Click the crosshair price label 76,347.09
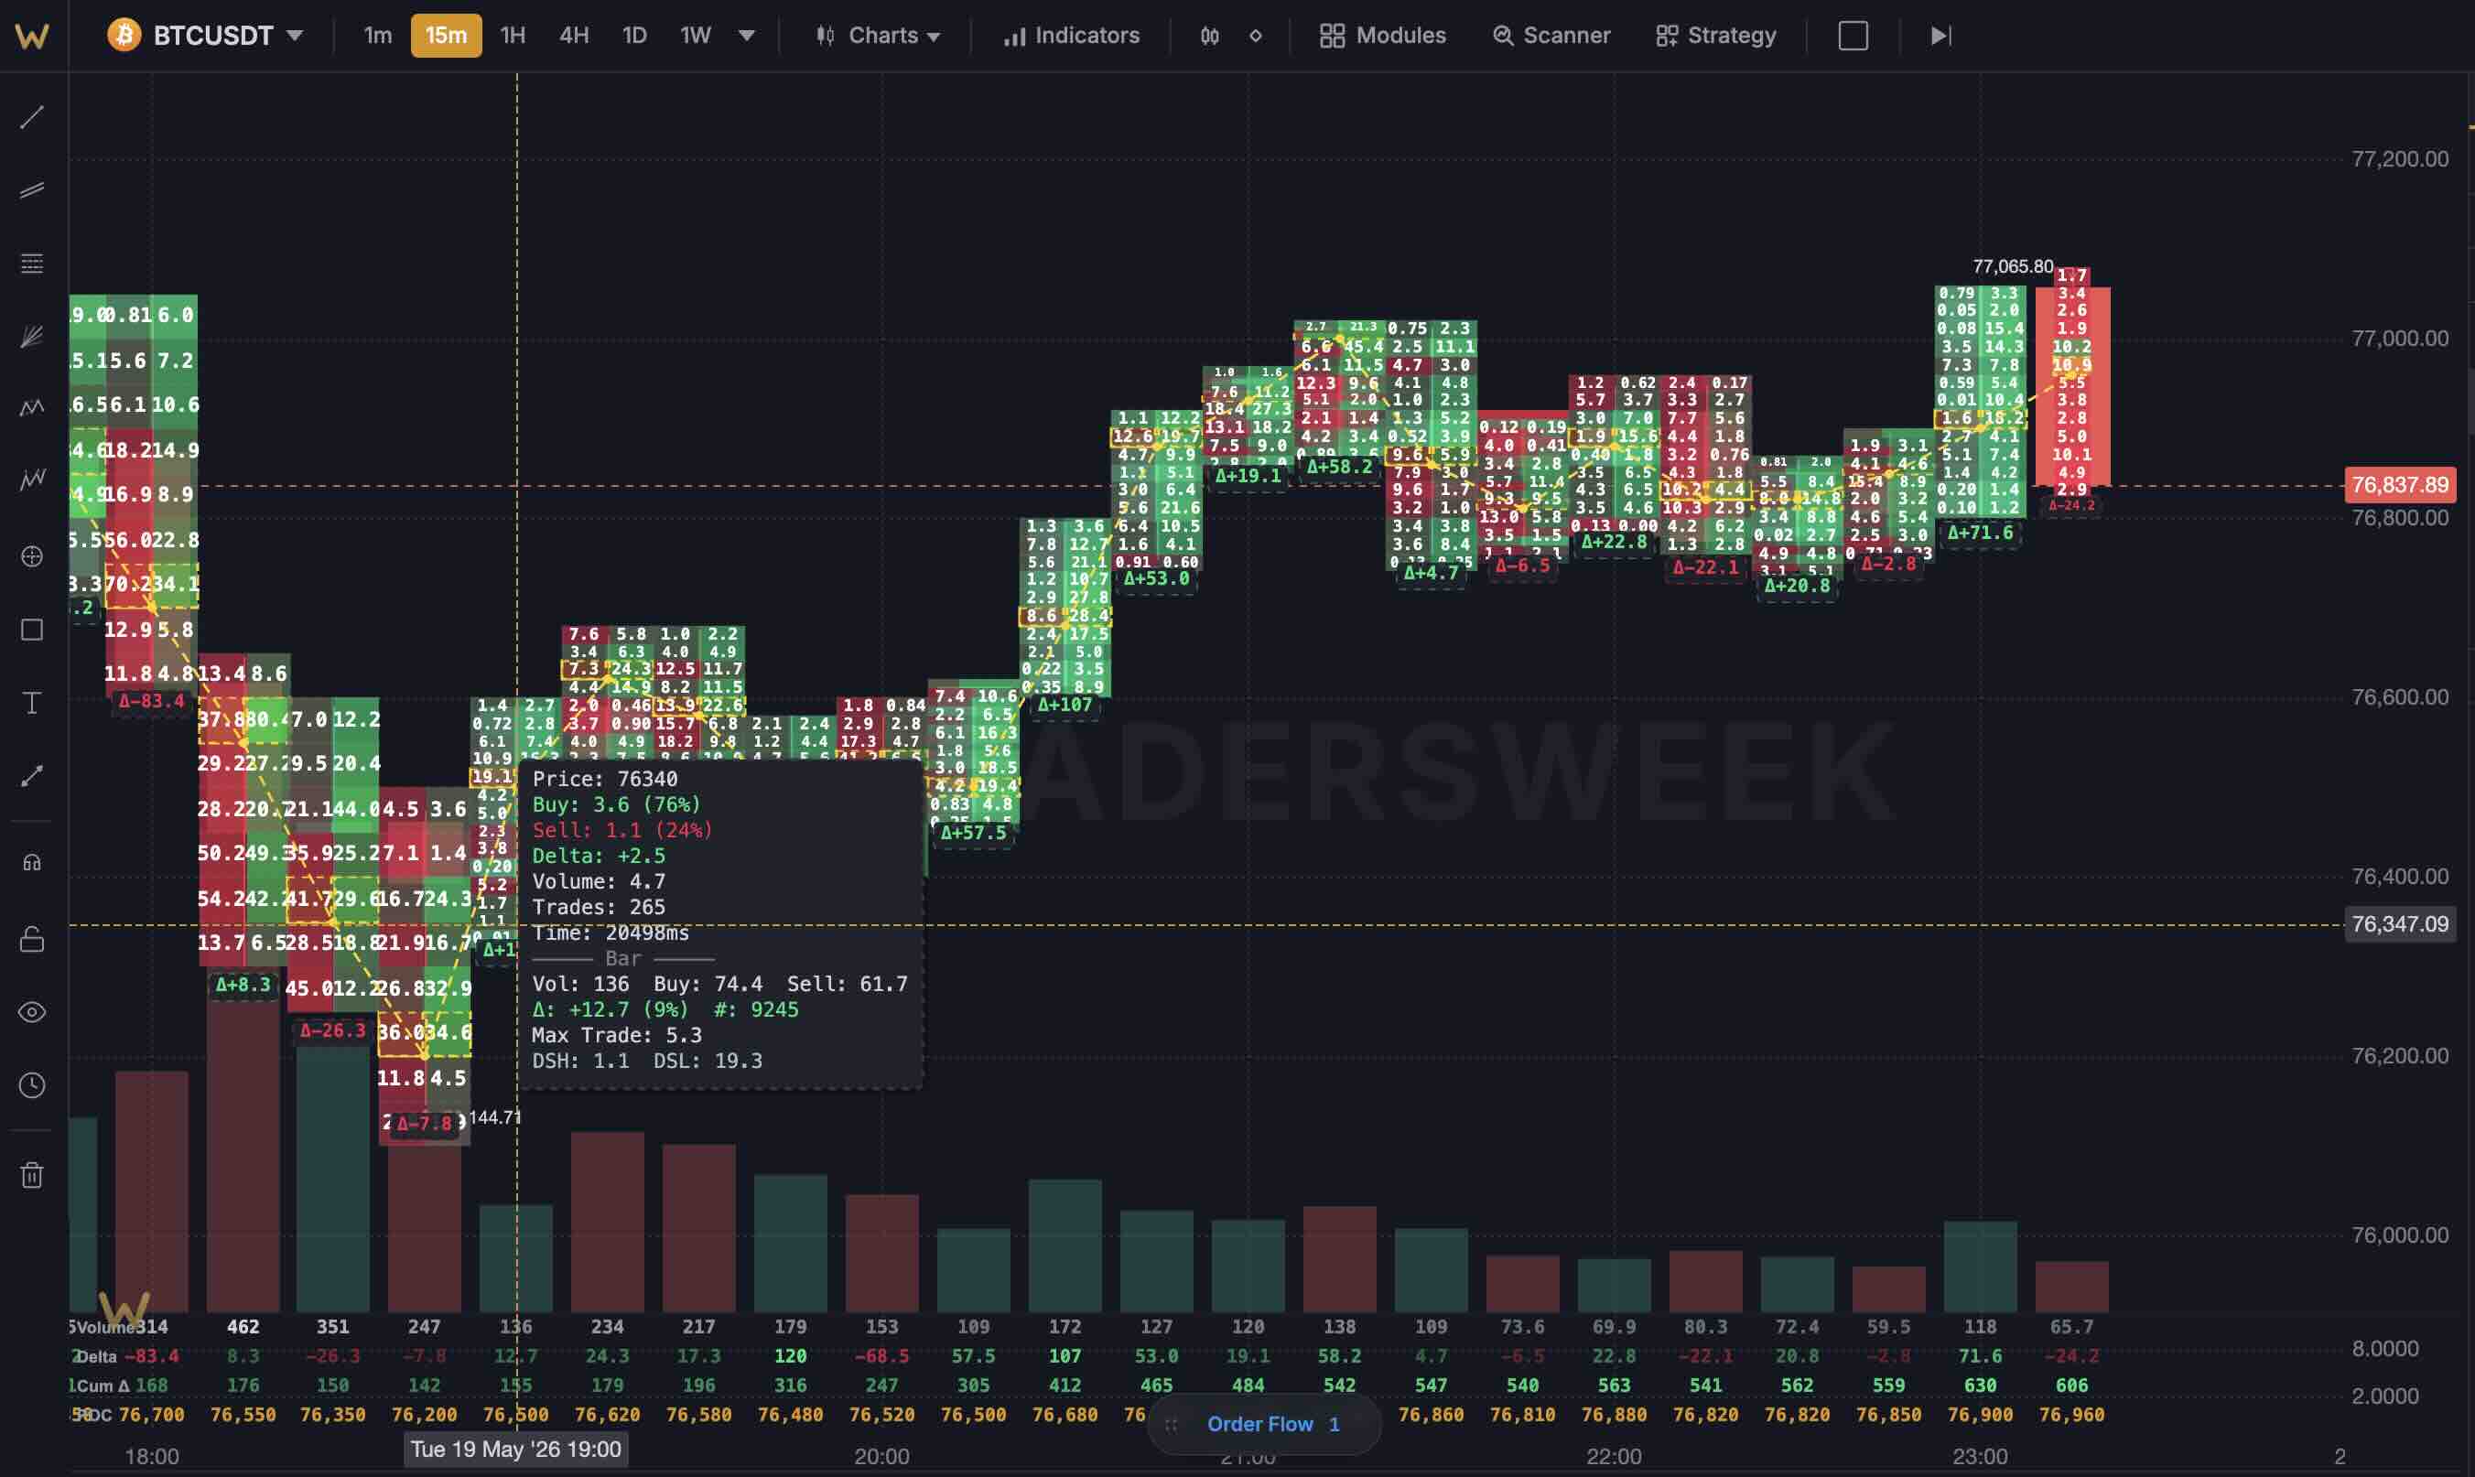This screenshot has width=2475, height=1477. (x=2399, y=923)
